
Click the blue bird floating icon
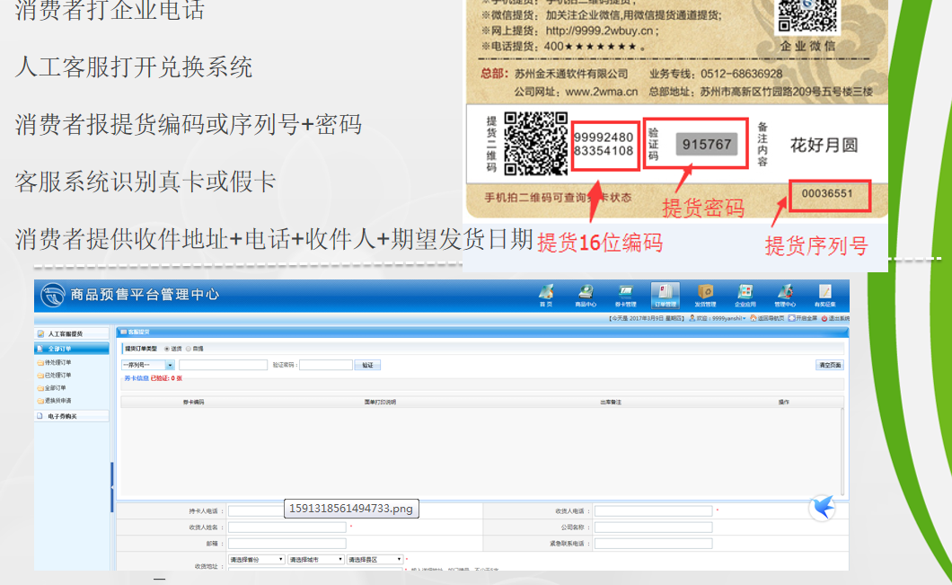[x=822, y=508]
